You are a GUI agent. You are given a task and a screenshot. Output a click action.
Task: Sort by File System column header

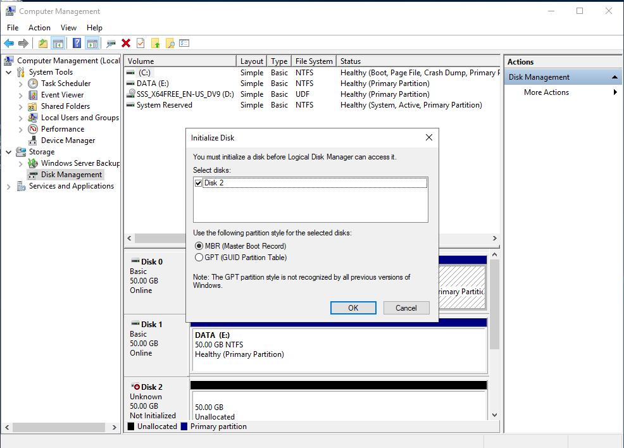(314, 61)
